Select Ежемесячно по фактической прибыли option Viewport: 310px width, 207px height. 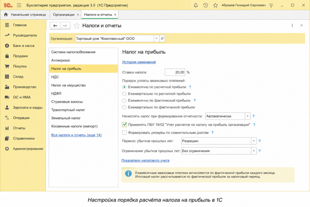point(124,101)
